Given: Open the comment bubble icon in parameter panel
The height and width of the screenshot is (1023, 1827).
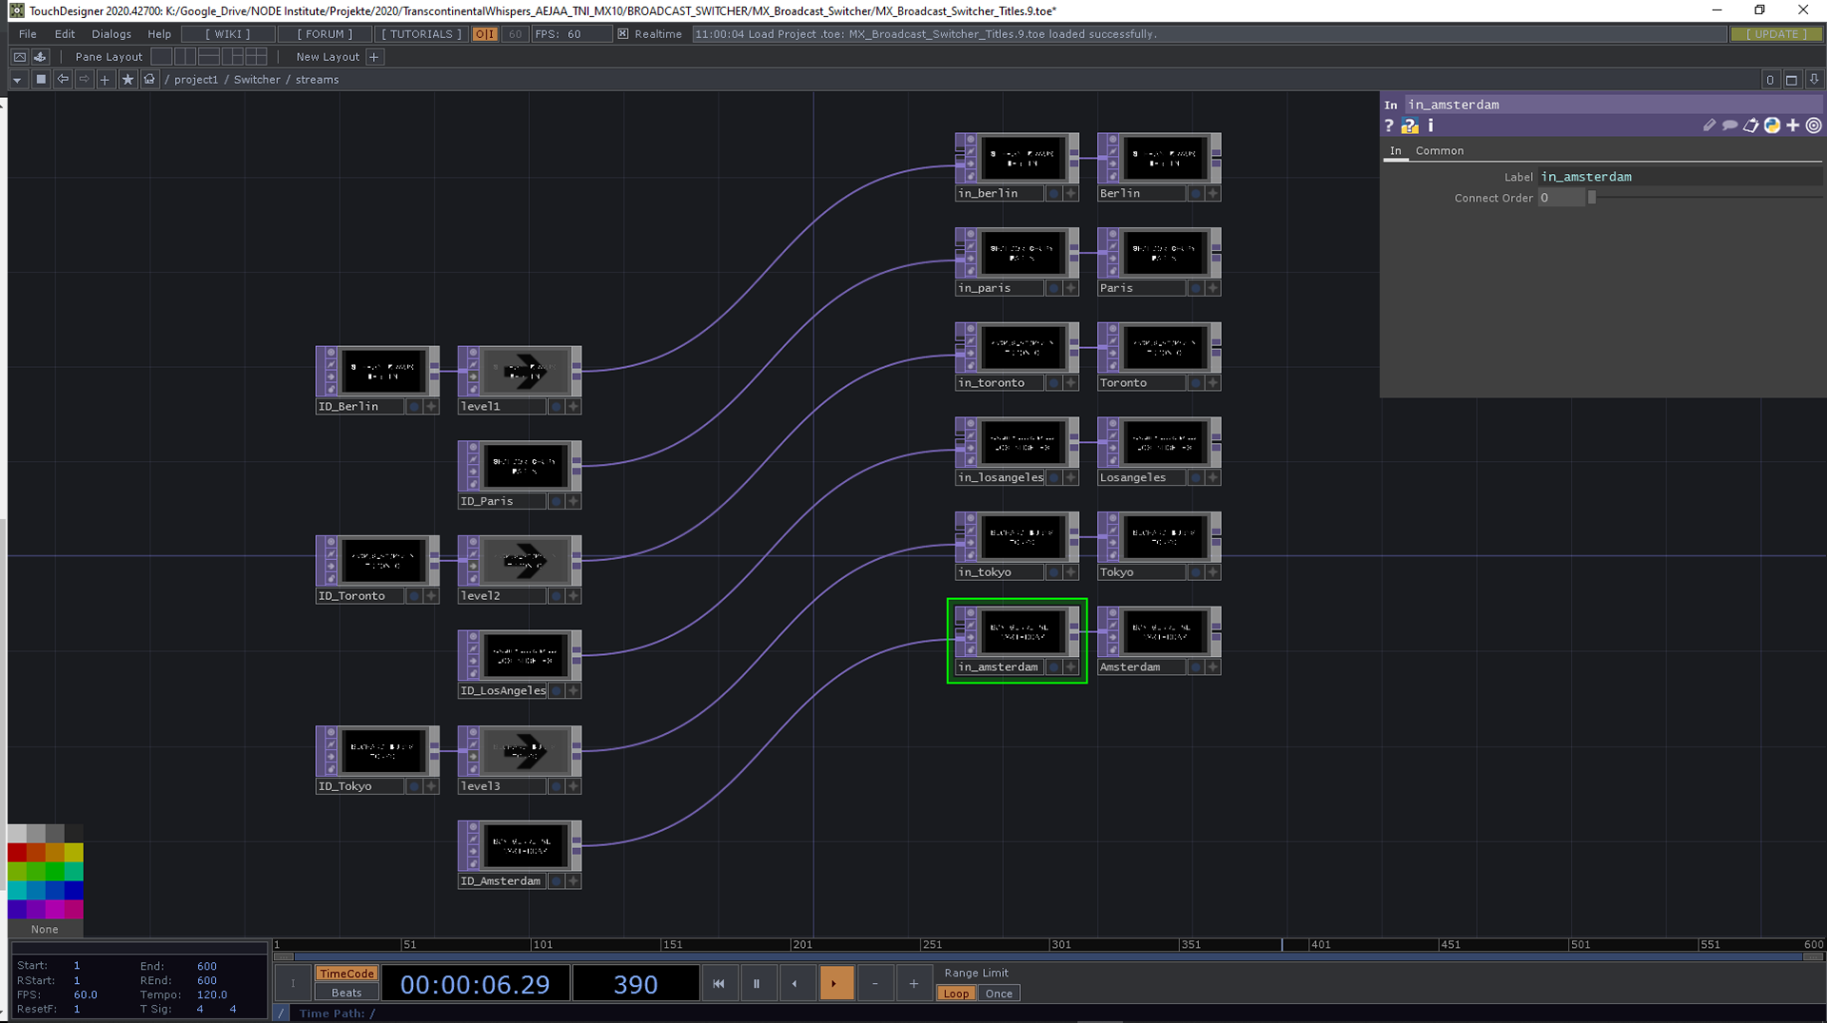Looking at the screenshot, I should coord(1730,125).
